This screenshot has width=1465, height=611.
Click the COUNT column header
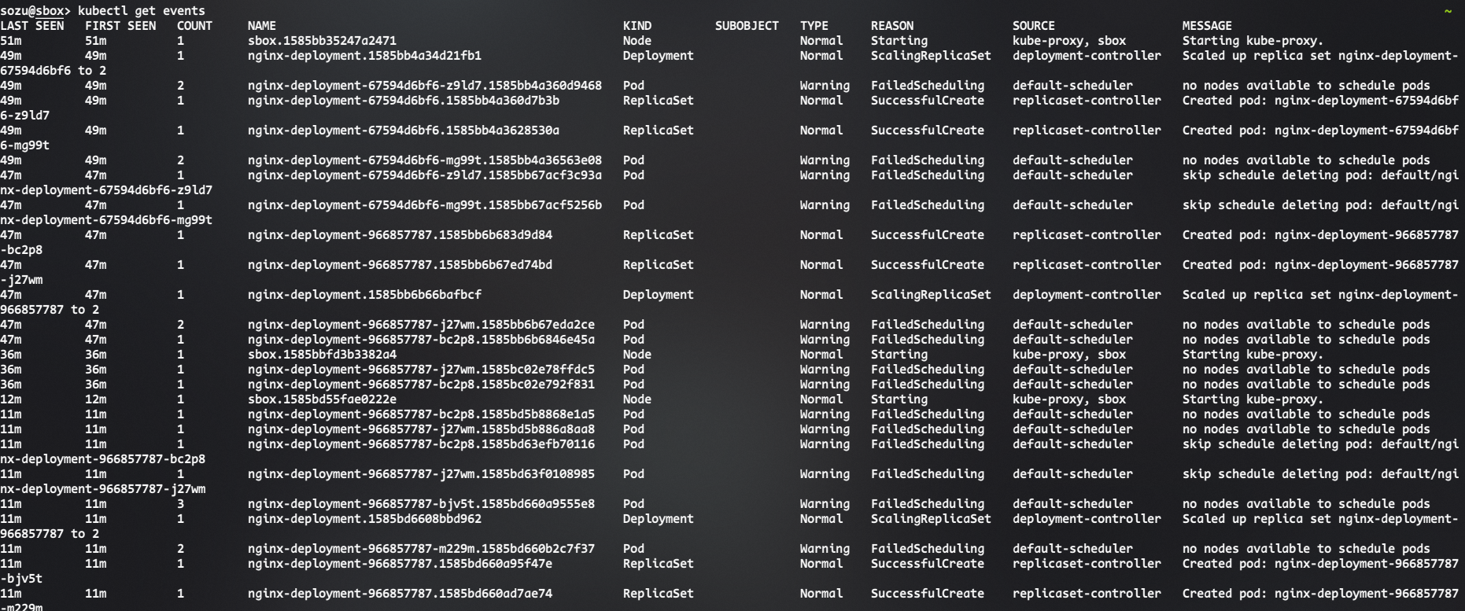[194, 26]
